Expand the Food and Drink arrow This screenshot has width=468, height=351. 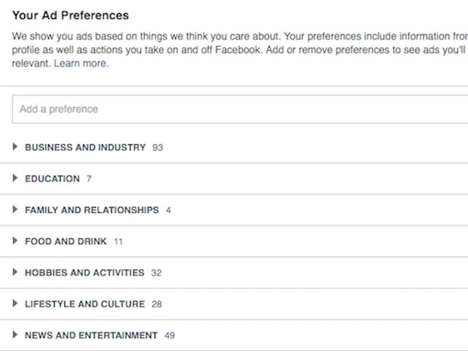coord(15,241)
